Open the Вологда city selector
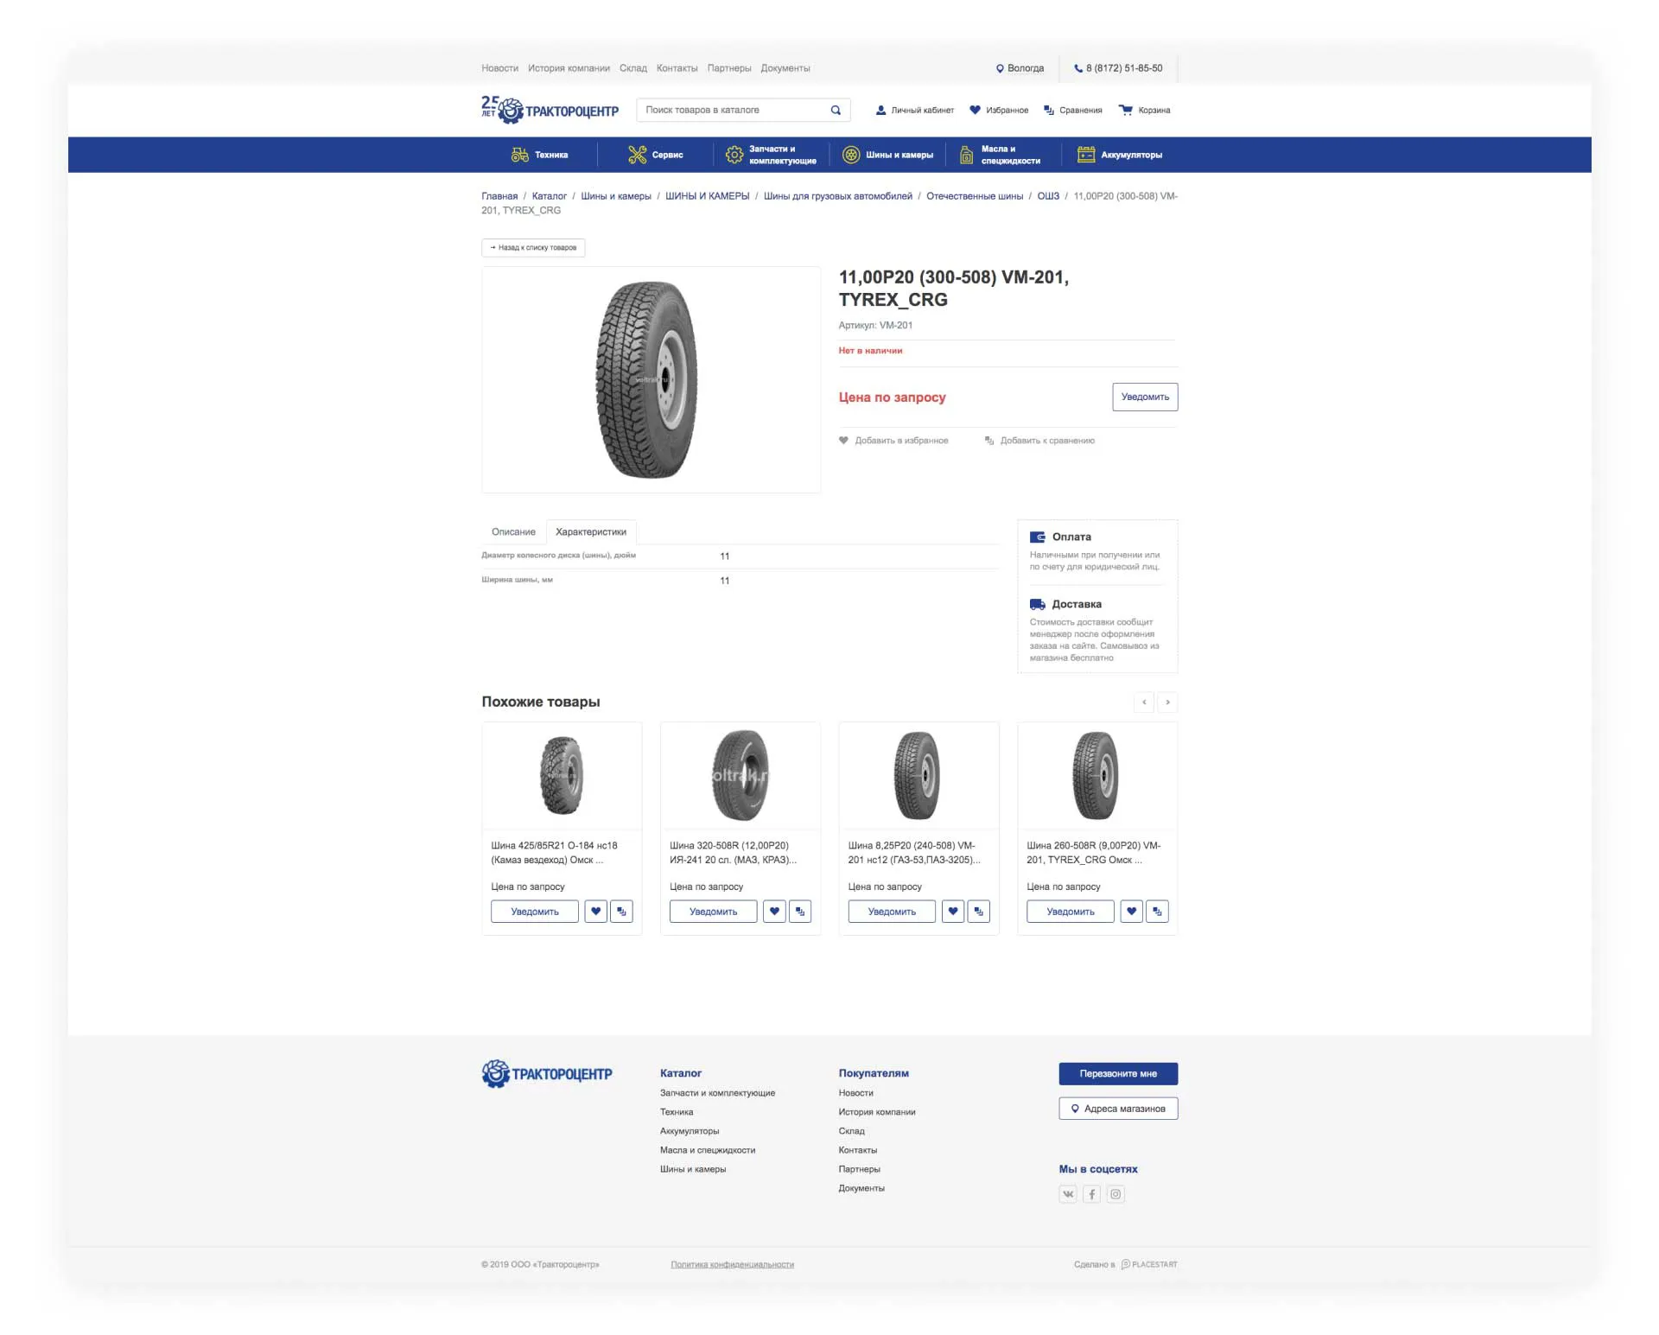The height and width of the screenshot is (1335, 1659). click(x=1020, y=68)
